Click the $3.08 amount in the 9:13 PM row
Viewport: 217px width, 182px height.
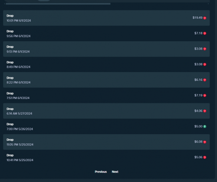[198, 49]
